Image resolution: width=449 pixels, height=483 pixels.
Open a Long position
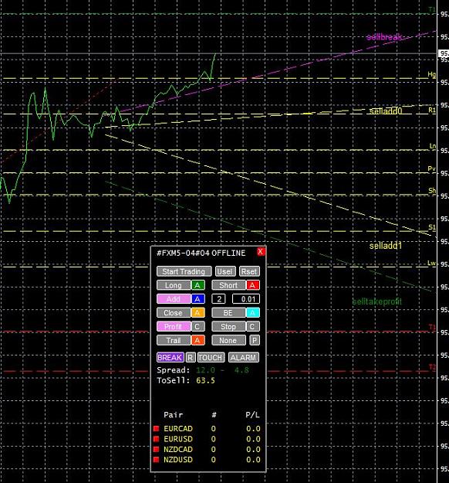(174, 285)
